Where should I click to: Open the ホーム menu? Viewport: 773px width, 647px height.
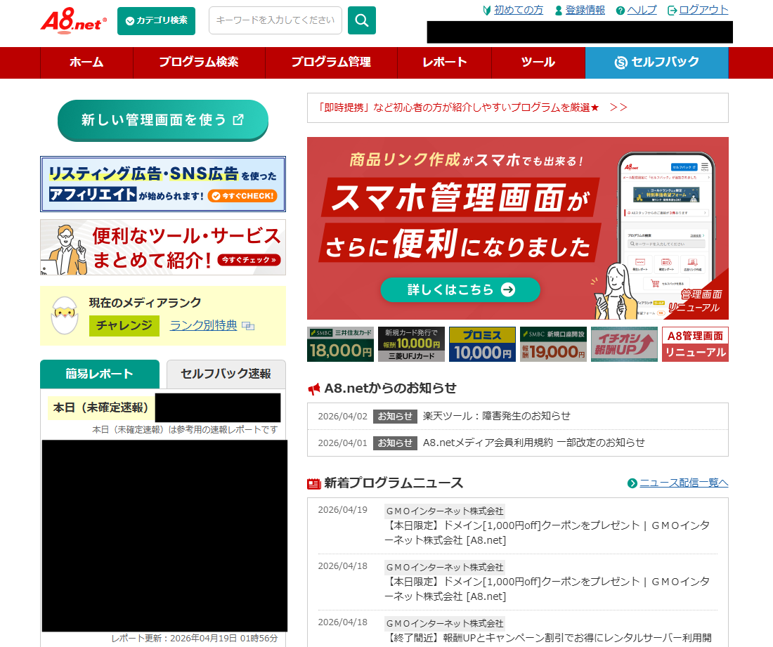click(x=86, y=63)
